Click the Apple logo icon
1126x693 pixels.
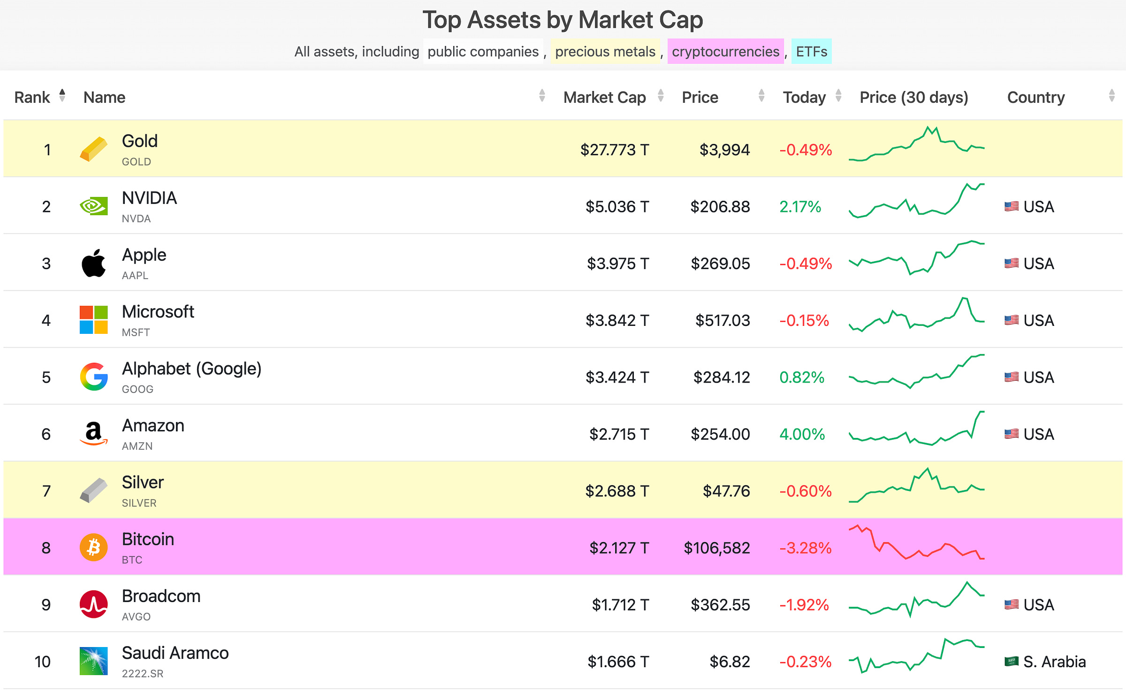click(93, 263)
